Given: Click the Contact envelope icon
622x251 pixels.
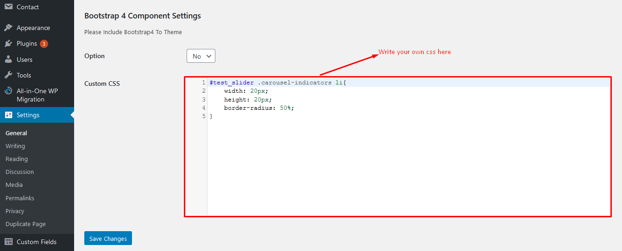Looking at the screenshot, I should tap(8, 7).
